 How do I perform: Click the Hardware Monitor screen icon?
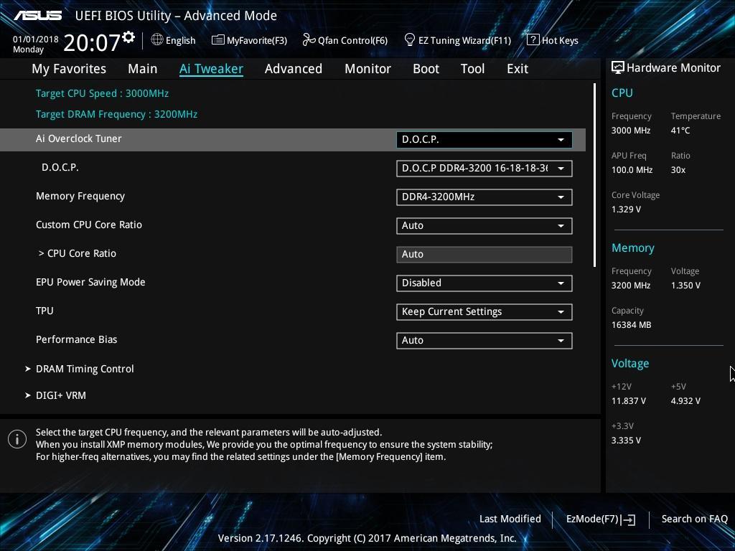[618, 68]
